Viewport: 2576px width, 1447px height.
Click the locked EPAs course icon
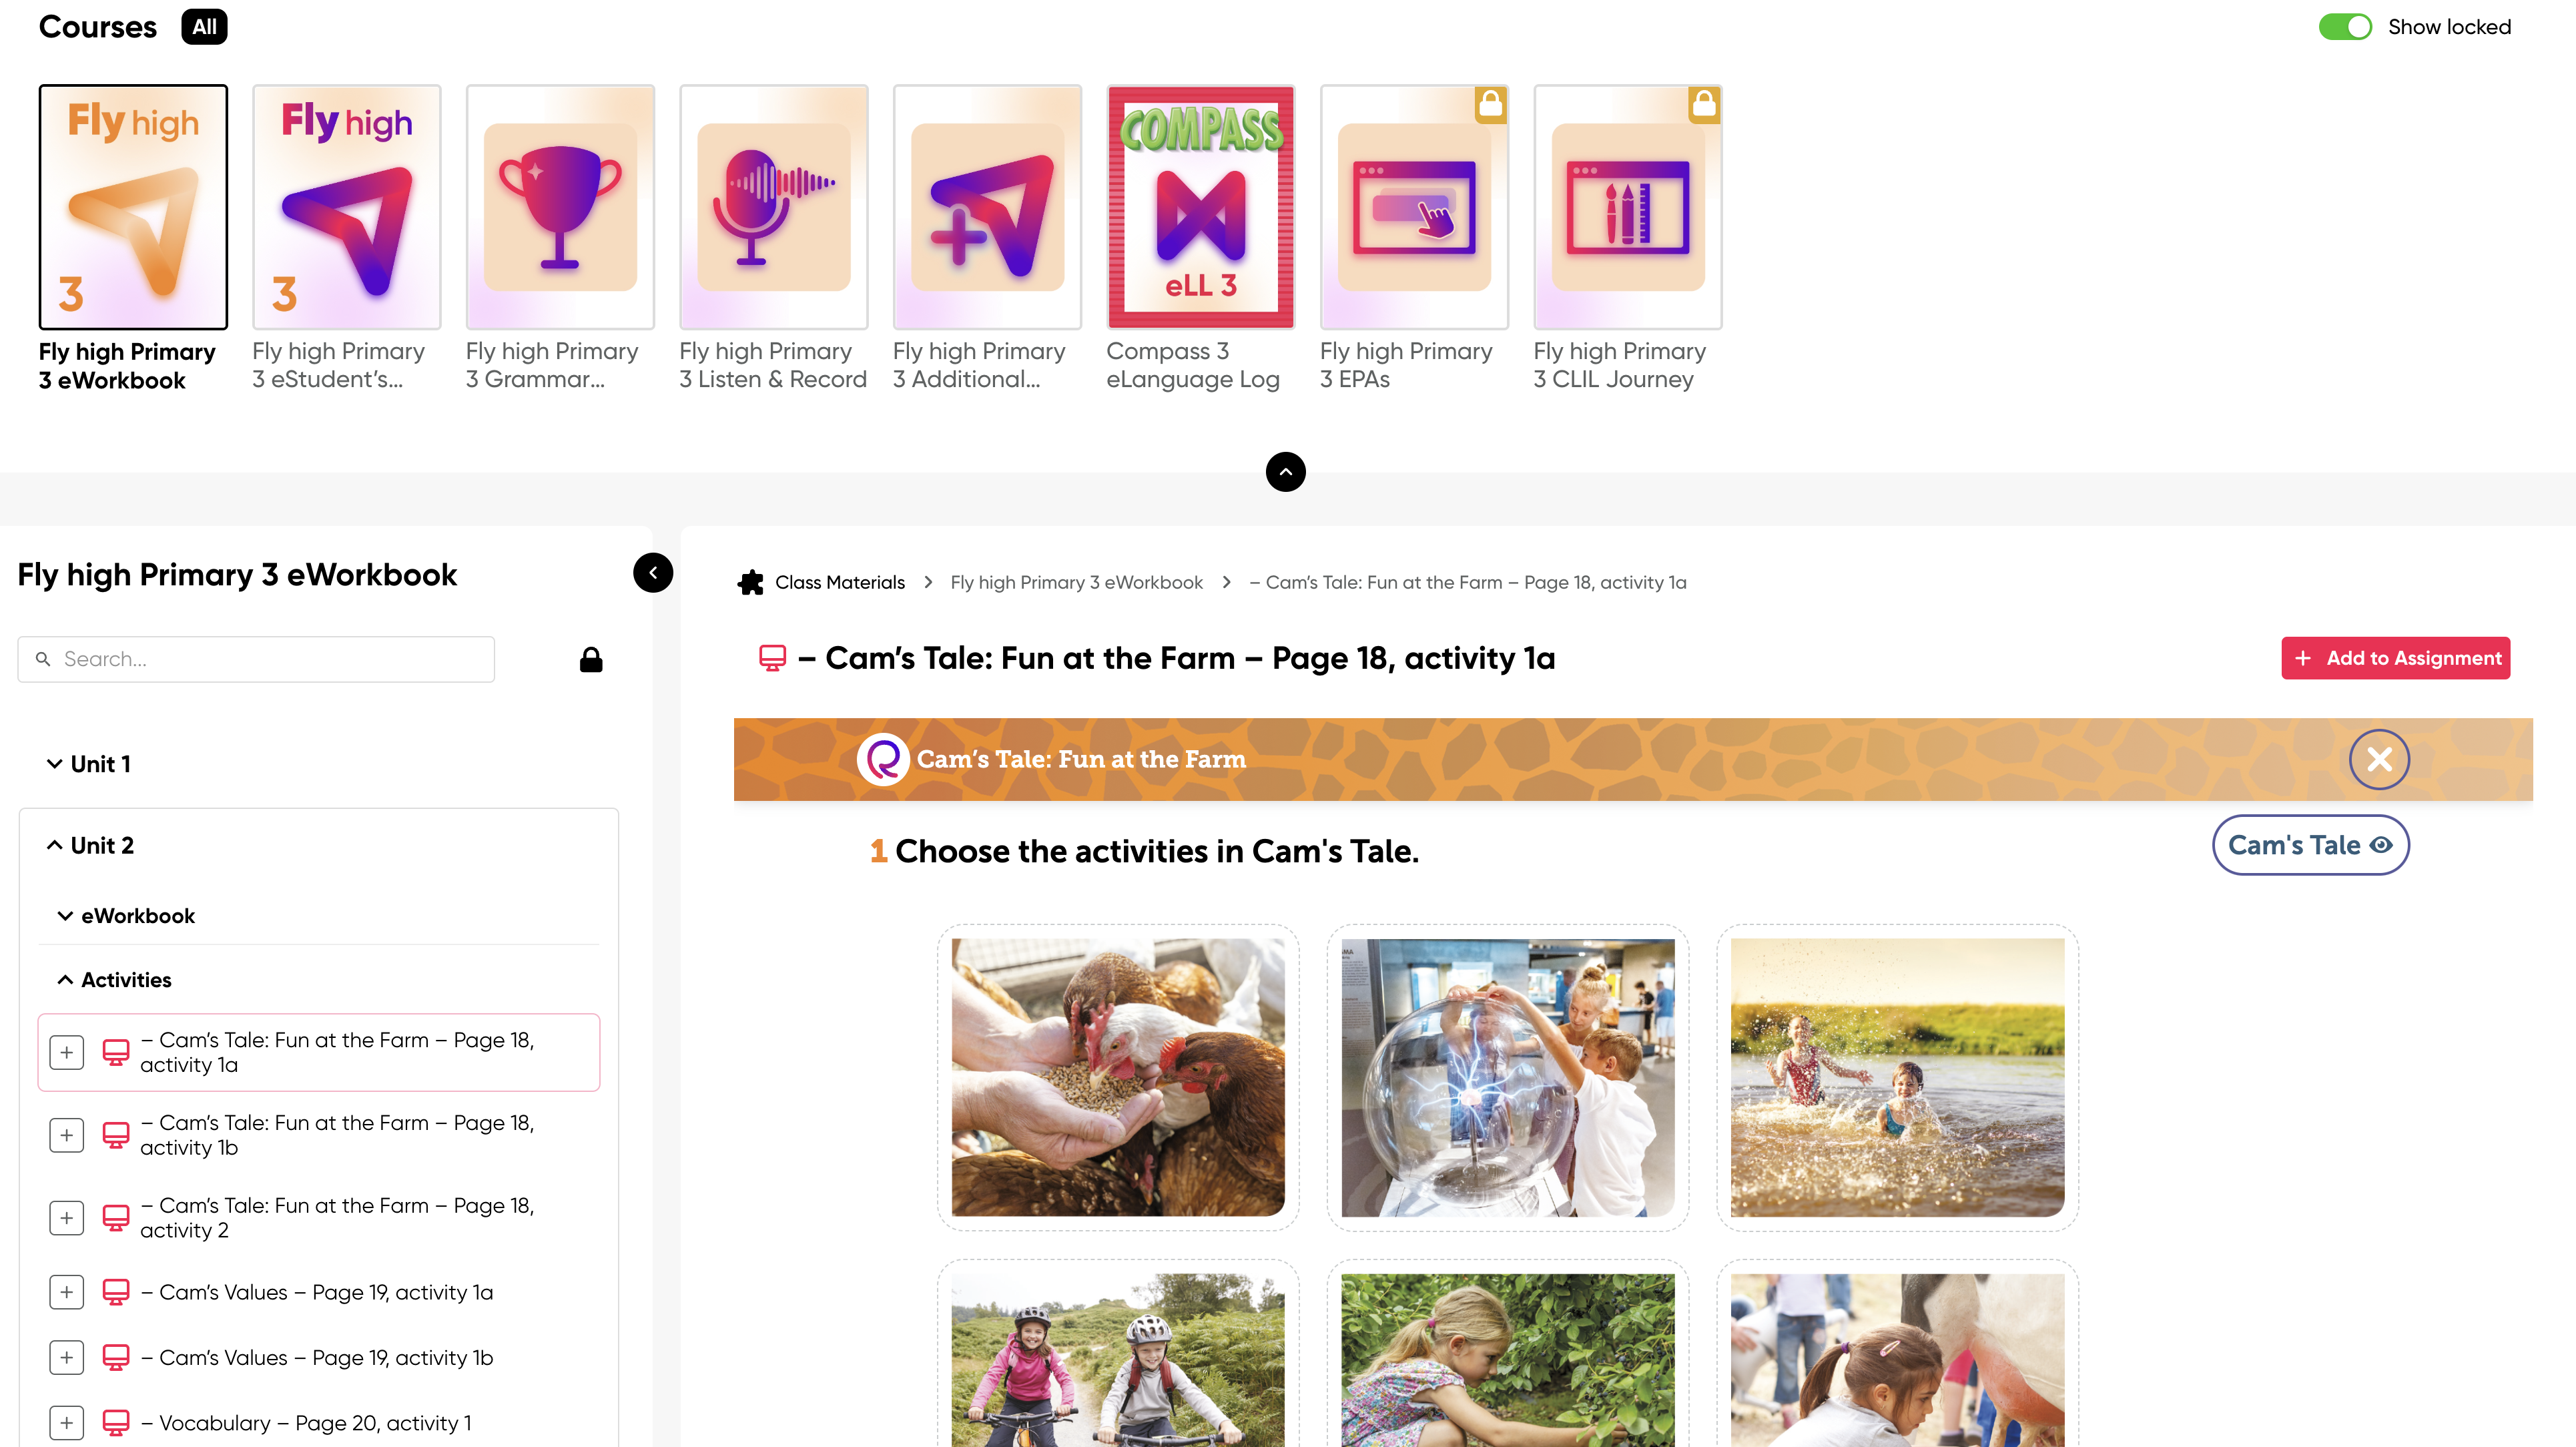pyautogui.click(x=1414, y=207)
